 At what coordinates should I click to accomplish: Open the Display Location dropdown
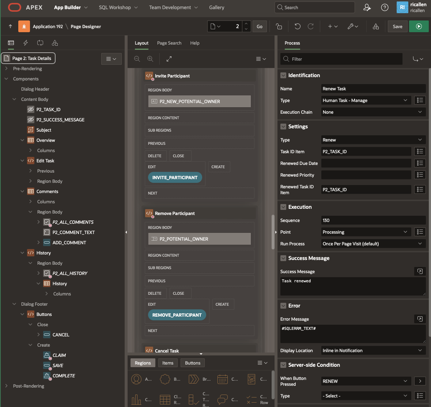(x=372, y=350)
